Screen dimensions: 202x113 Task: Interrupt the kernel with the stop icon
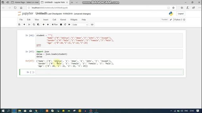pos(61,24)
